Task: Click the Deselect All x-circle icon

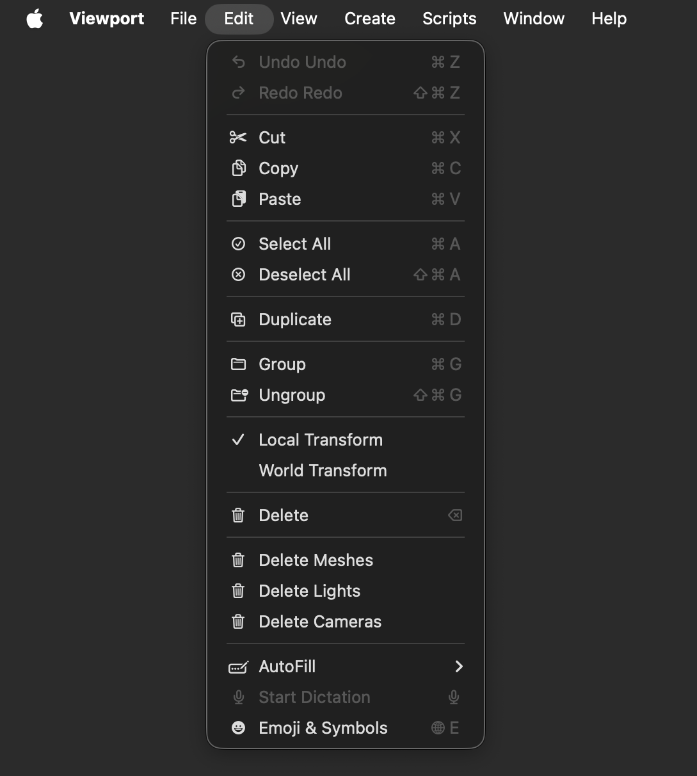Action: pos(238,275)
